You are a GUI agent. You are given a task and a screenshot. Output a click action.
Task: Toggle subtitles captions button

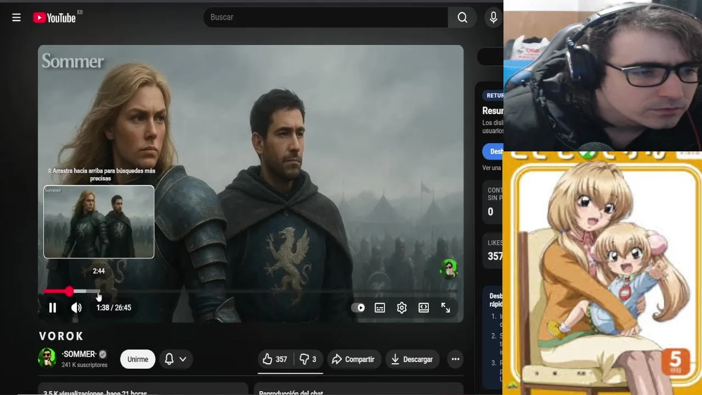[x=380, y=308]
